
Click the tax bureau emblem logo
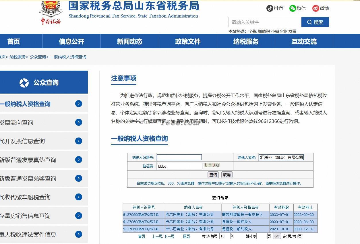click(x=51, y=13)
